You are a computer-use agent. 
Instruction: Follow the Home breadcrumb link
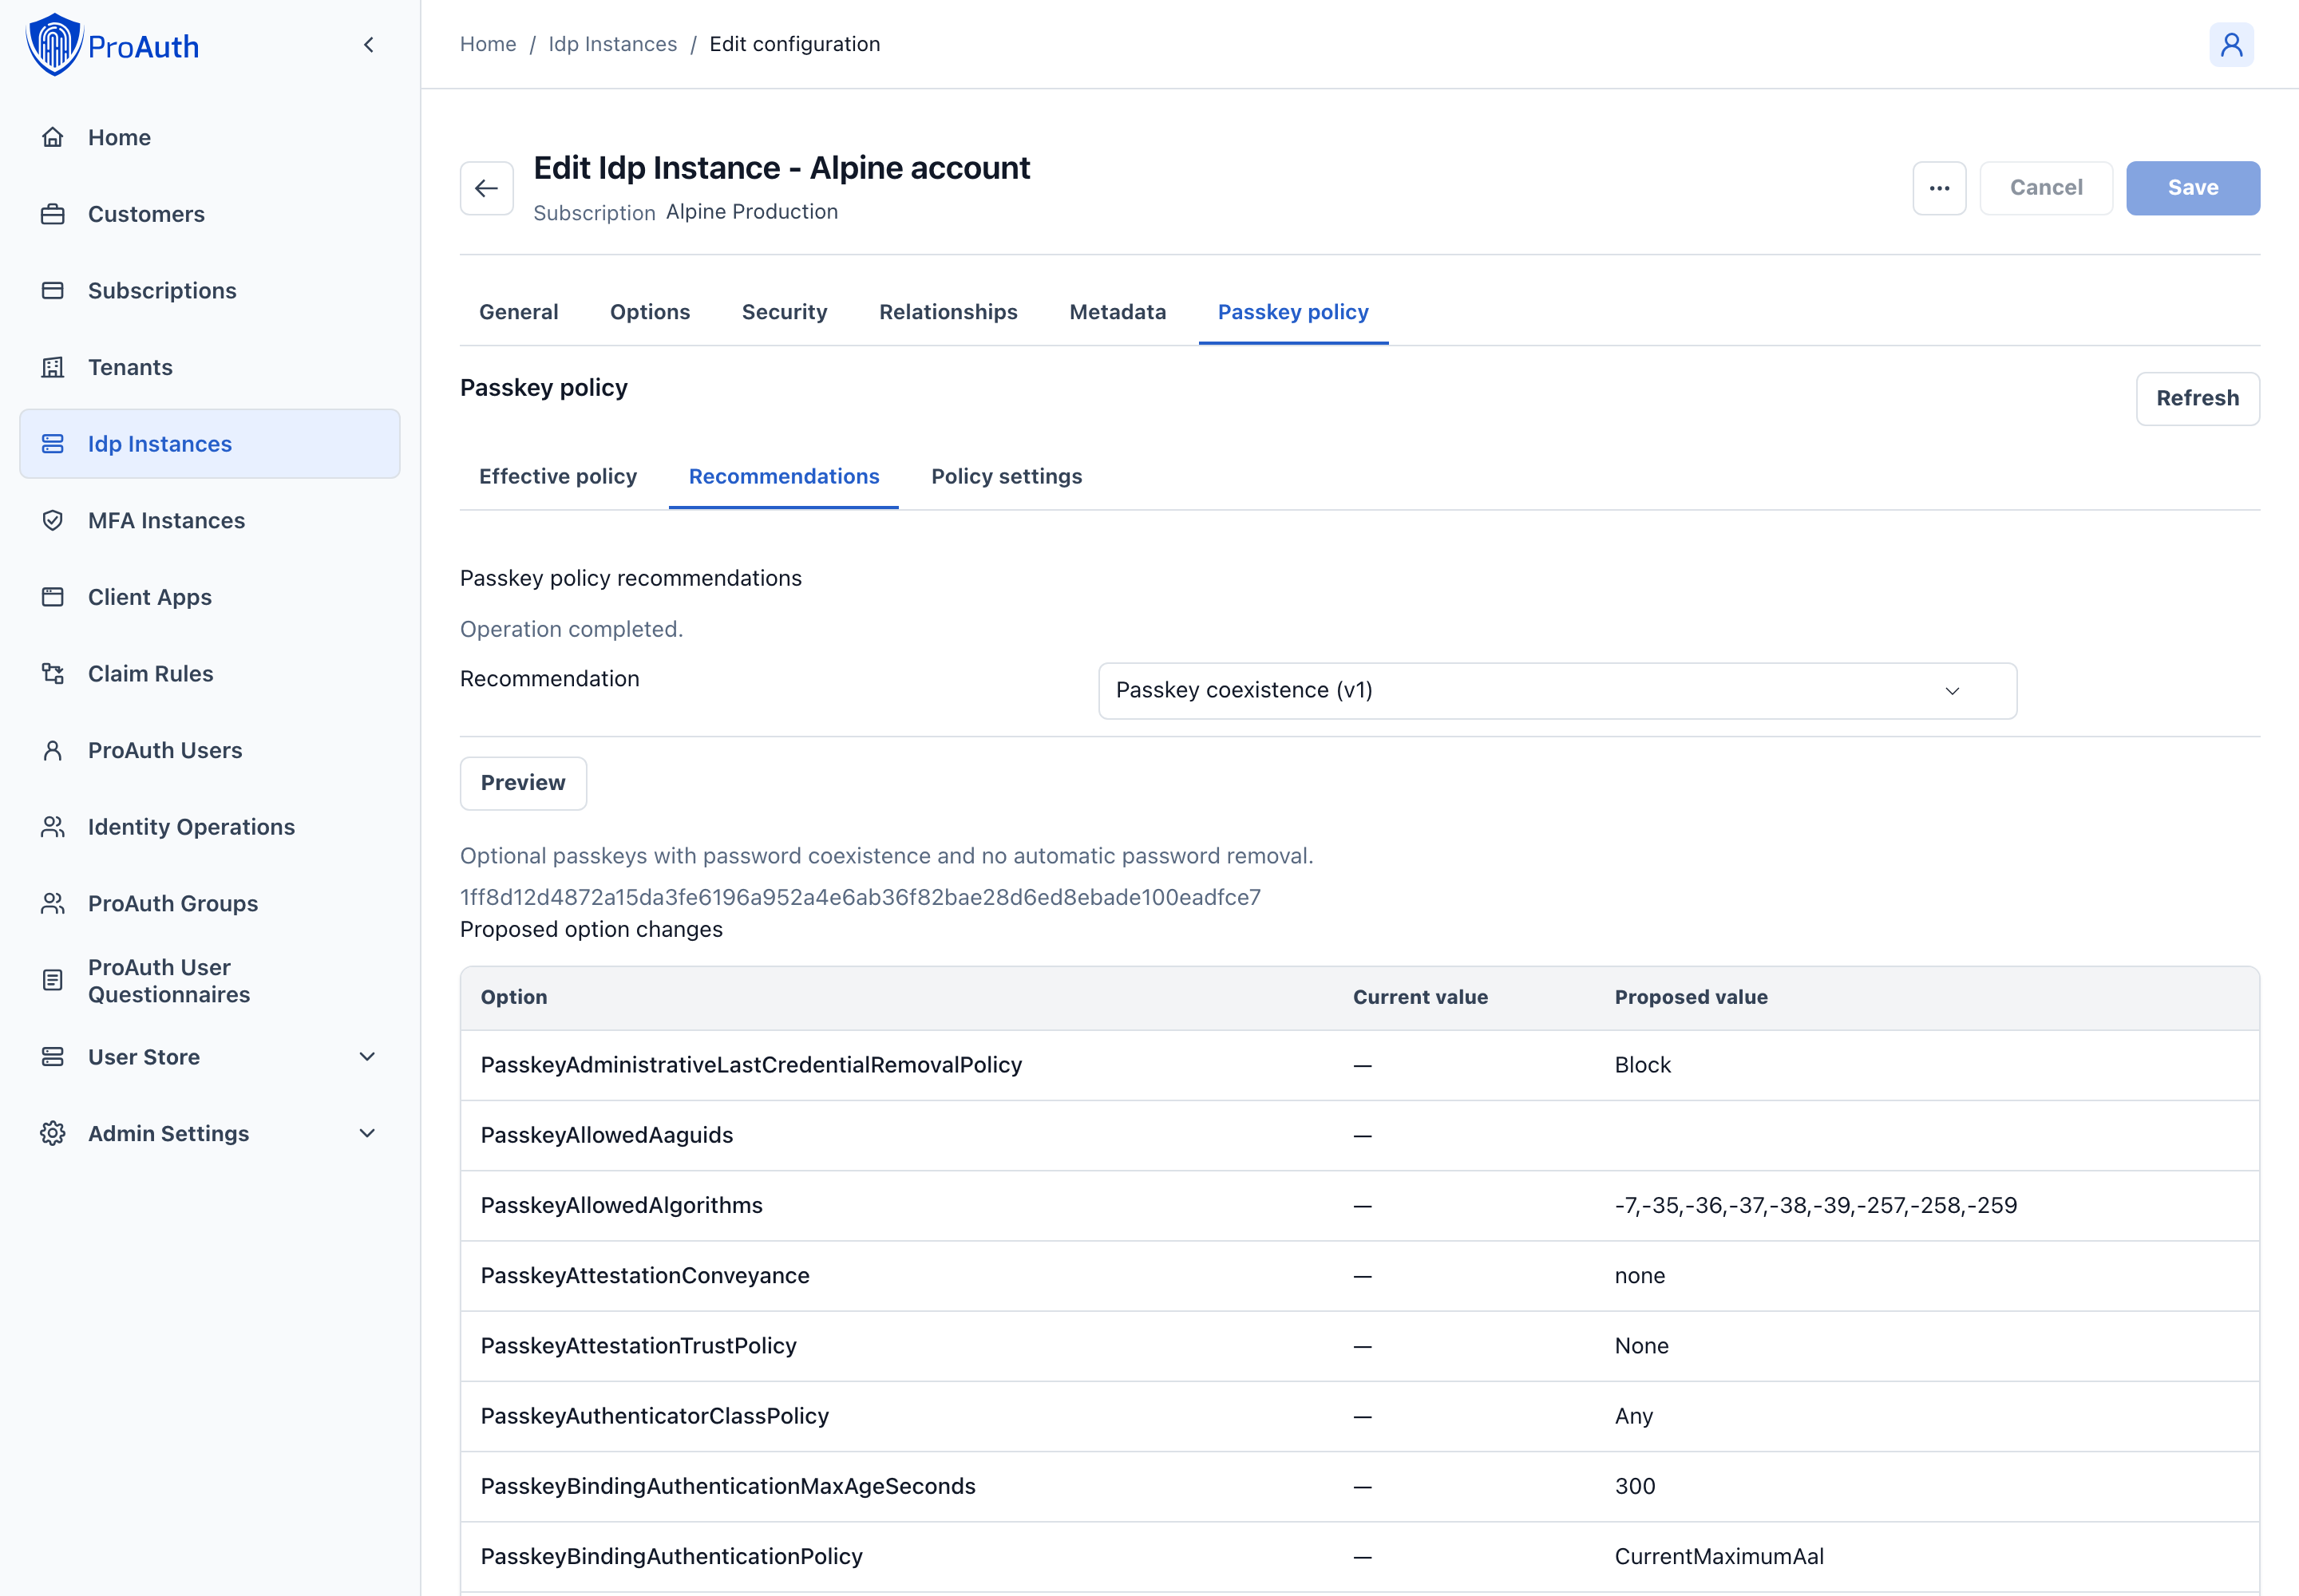[x=489, y=44]
